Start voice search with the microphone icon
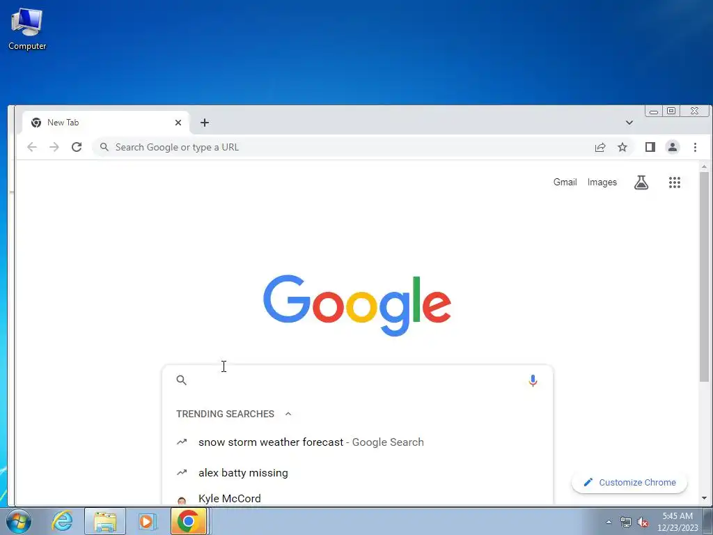Screen dimensions: 713x535 point(533,380)
